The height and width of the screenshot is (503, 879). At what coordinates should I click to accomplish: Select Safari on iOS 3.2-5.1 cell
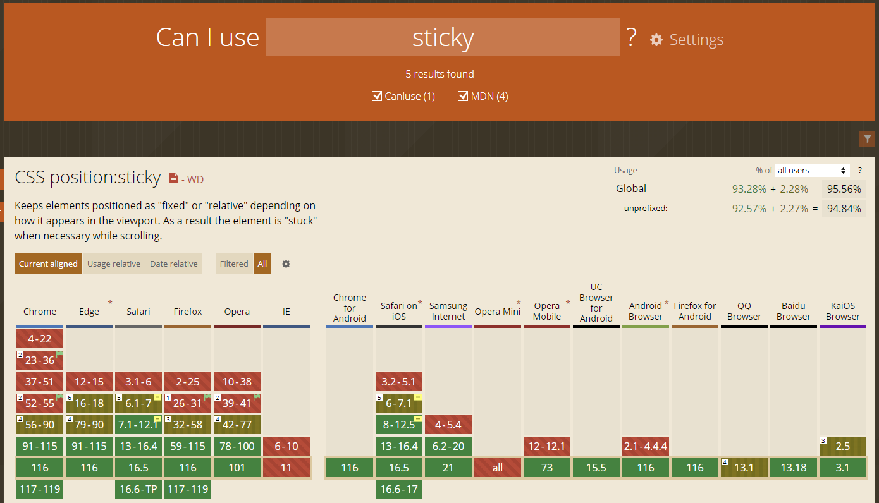click(x=399, y=382)
